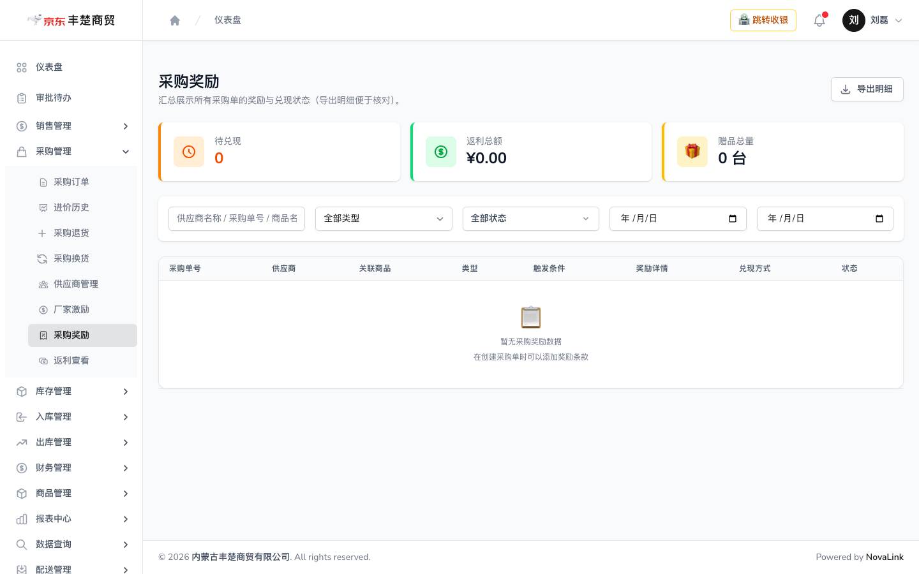Click the 返利总额 money icon

pyautogui.click(x=441, y=152)
